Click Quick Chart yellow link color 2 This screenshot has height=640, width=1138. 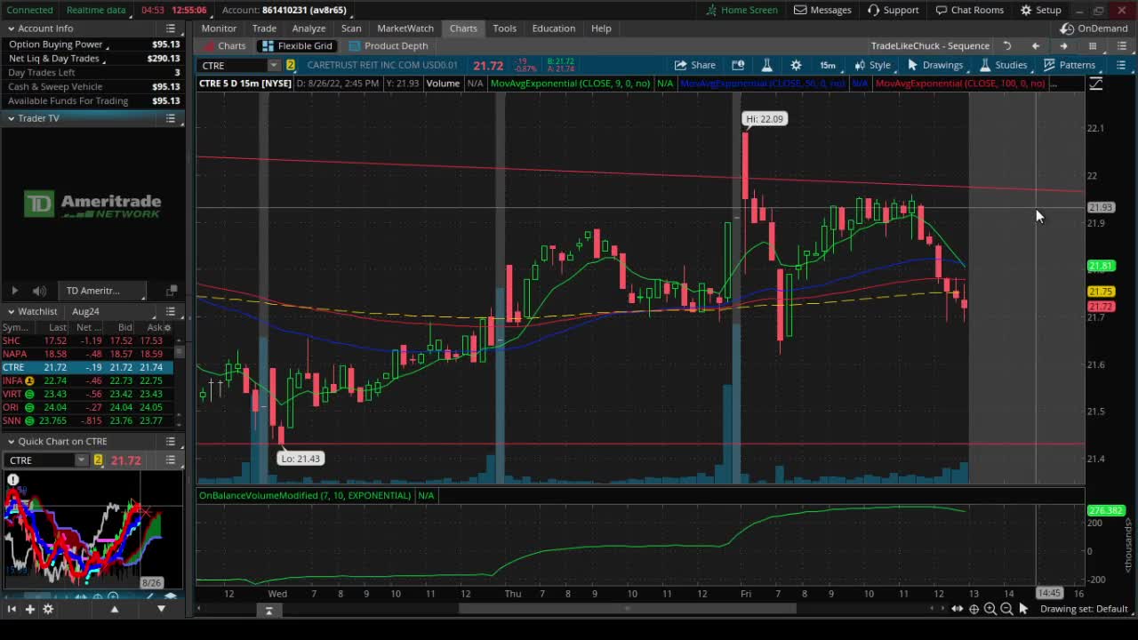click(98, 460)
